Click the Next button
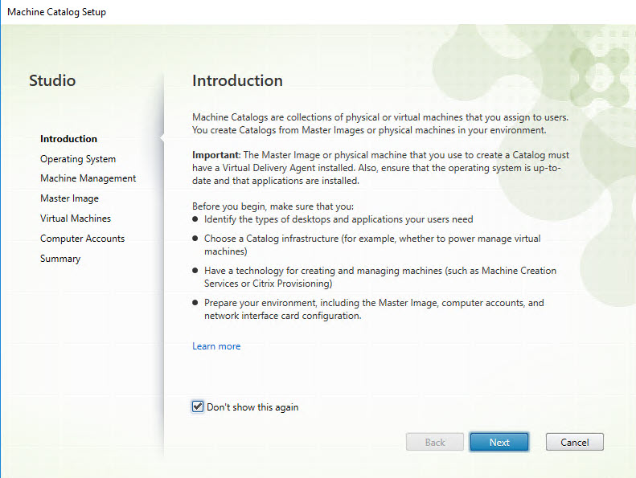 click(x=499, y=442)
